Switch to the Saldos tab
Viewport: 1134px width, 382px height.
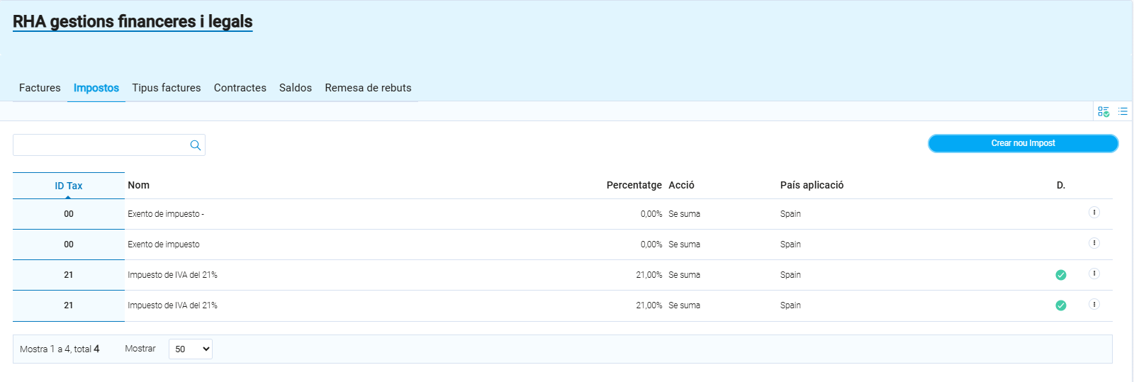(x=295, y=88)
